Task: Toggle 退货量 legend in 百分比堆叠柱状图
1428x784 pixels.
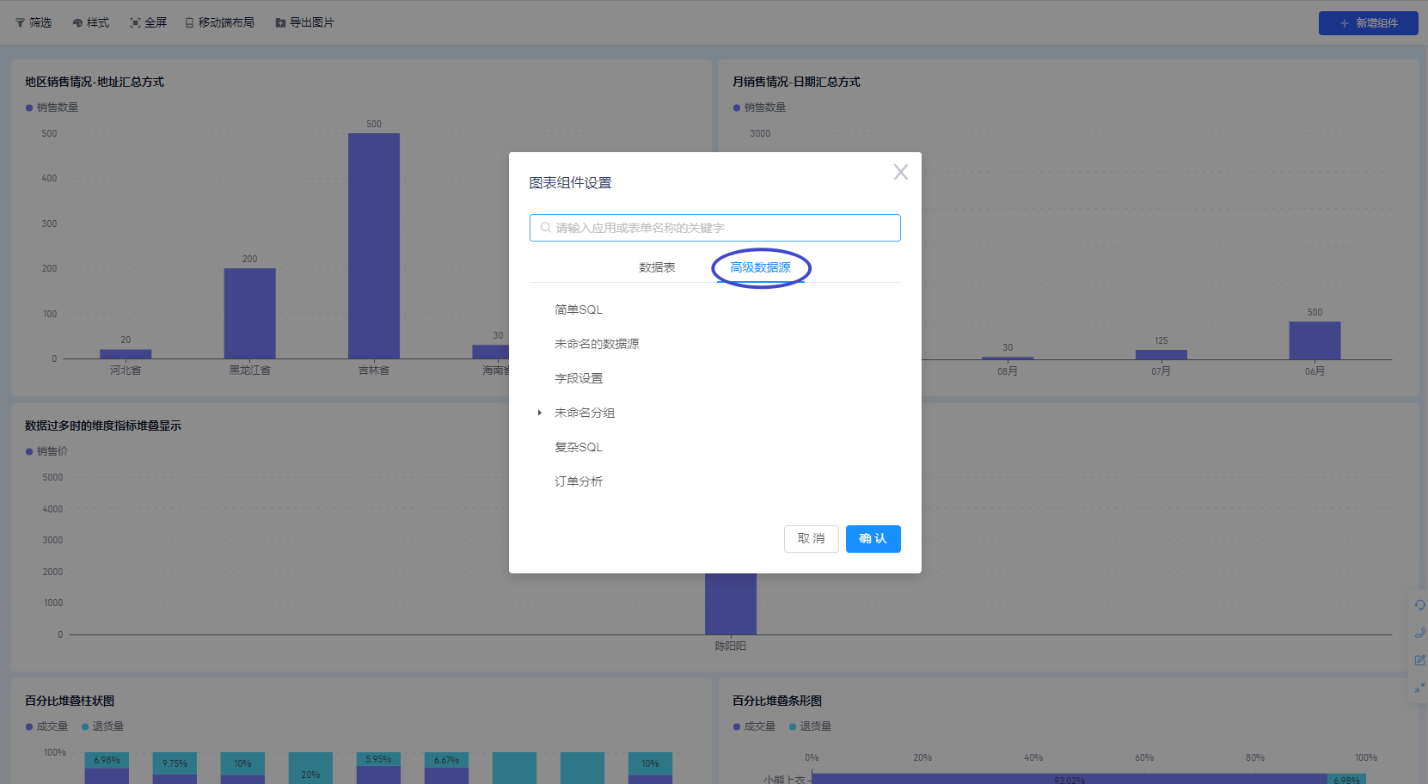Action: pos(102,726)
